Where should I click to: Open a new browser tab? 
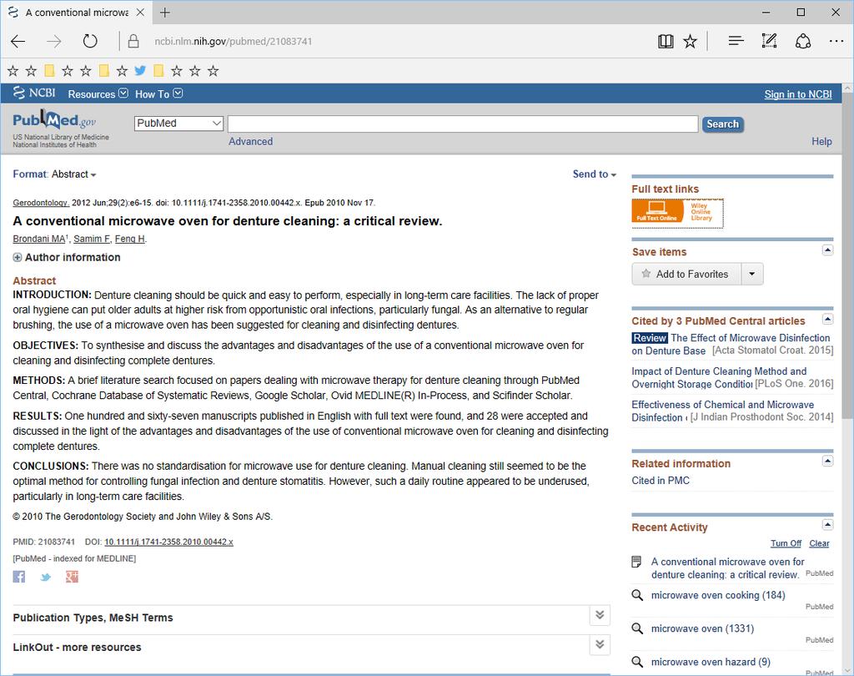tap(165, 13)
